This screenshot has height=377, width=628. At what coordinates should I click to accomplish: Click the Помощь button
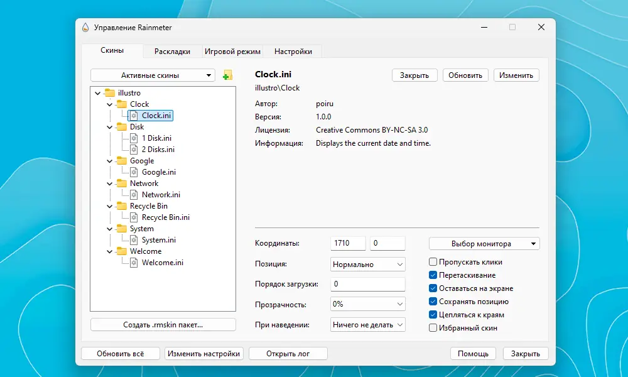click(473, 354)
